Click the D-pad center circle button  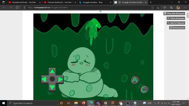[52, 79]
